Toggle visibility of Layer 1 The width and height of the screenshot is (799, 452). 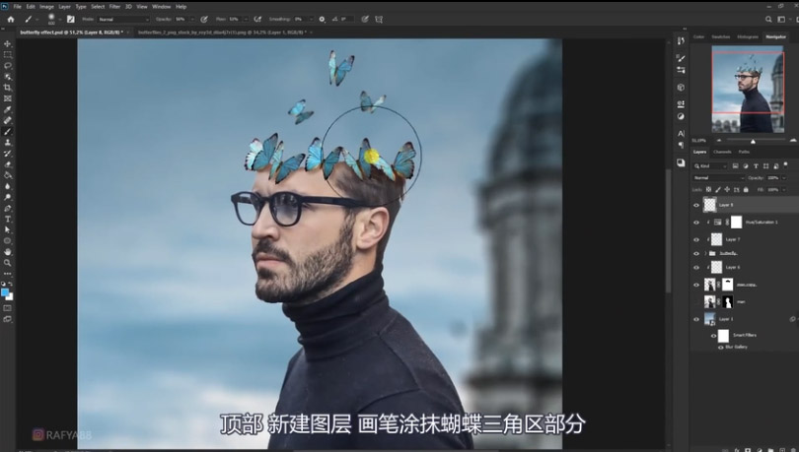point(696,319)
